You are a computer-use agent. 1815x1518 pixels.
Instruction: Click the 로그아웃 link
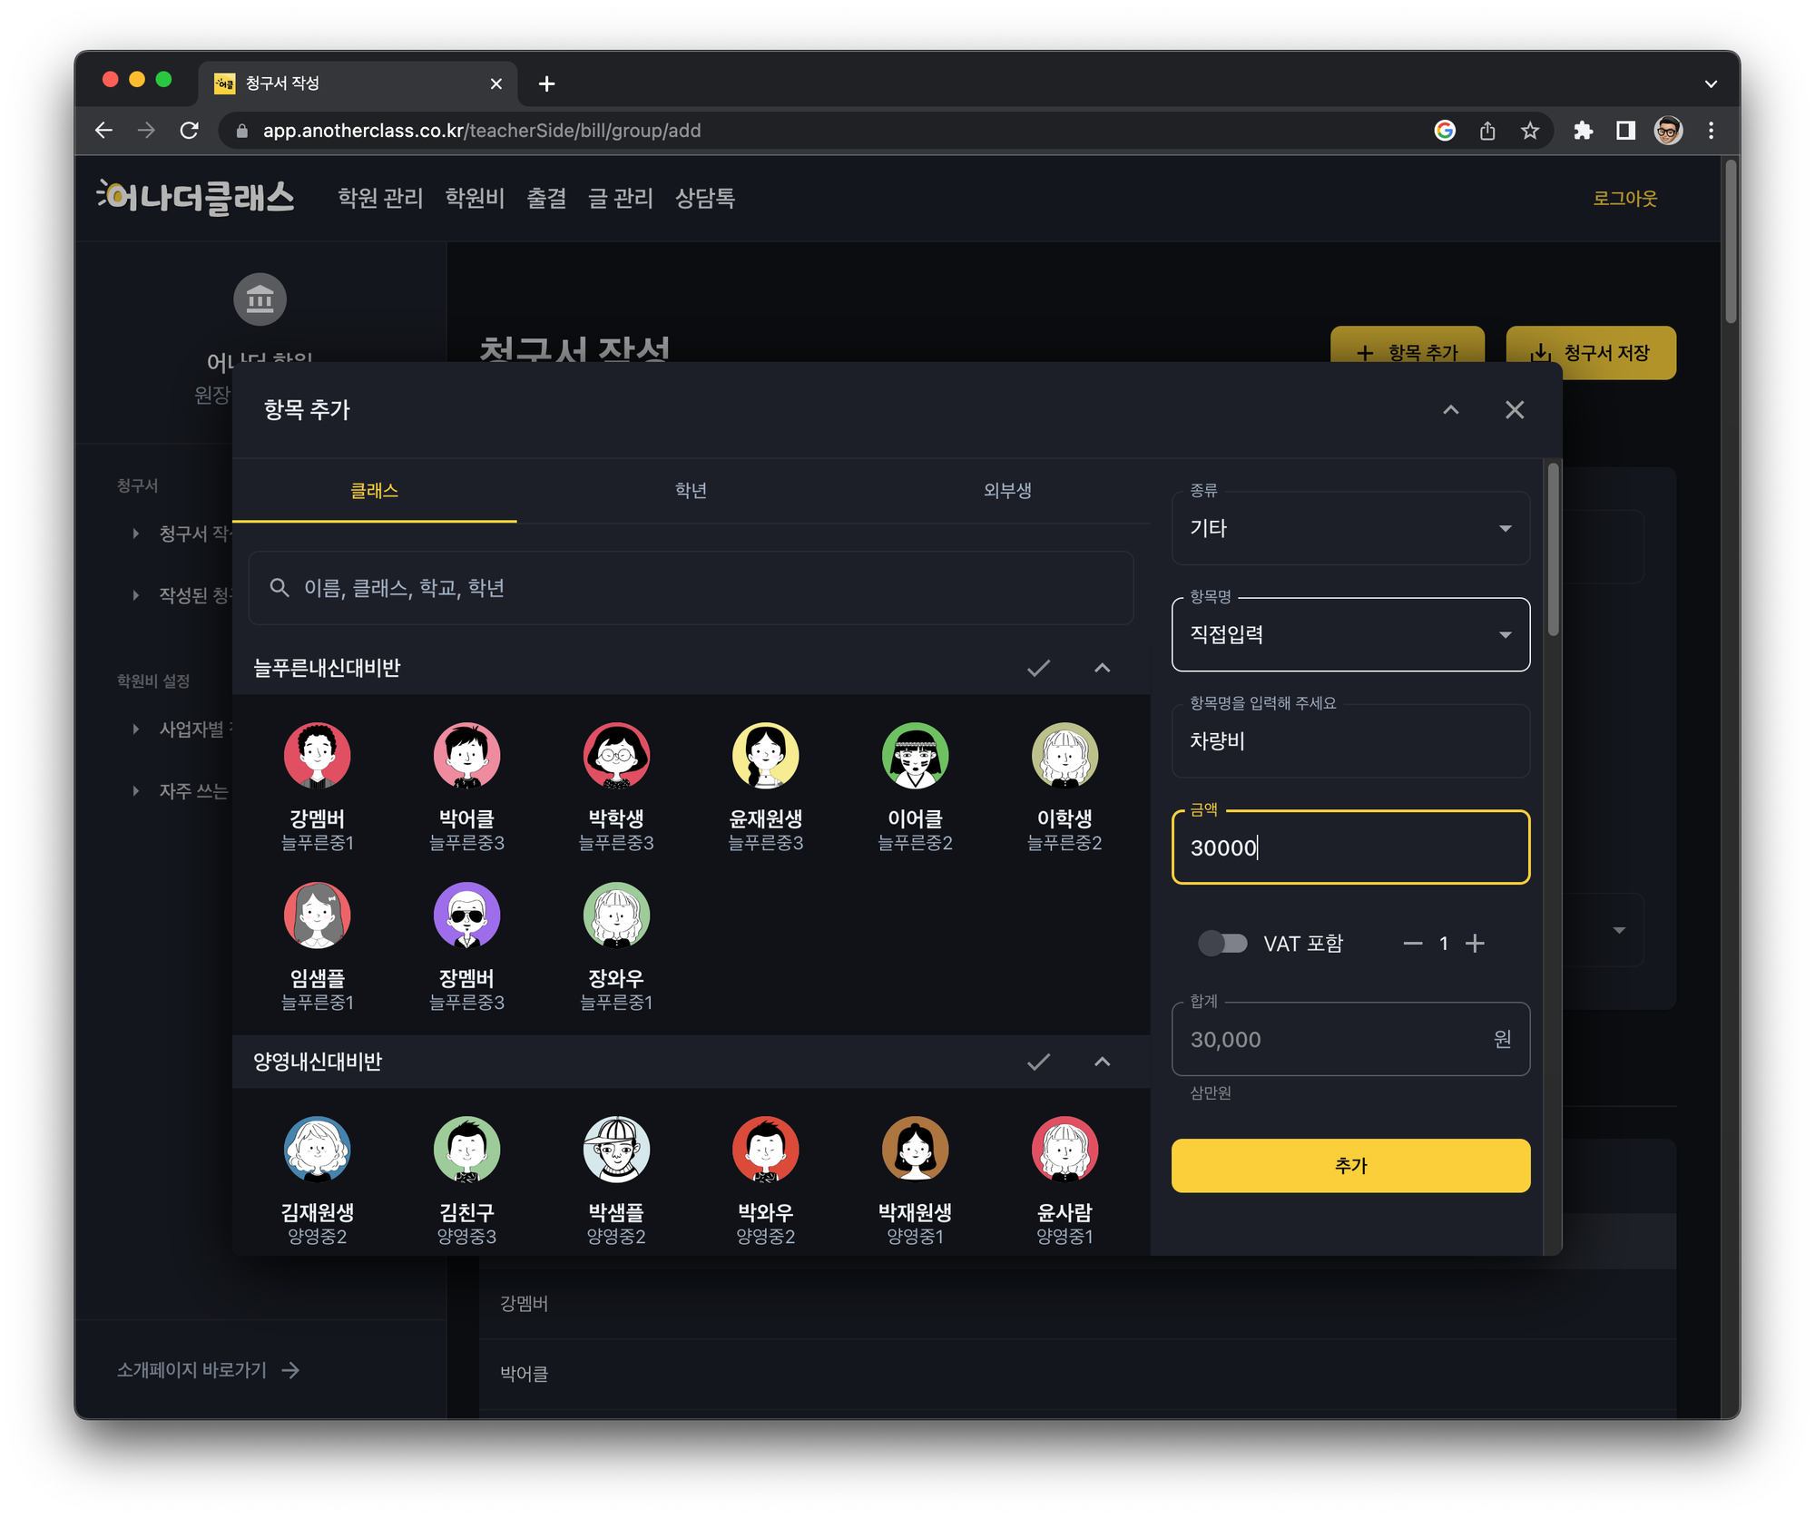1624,198
